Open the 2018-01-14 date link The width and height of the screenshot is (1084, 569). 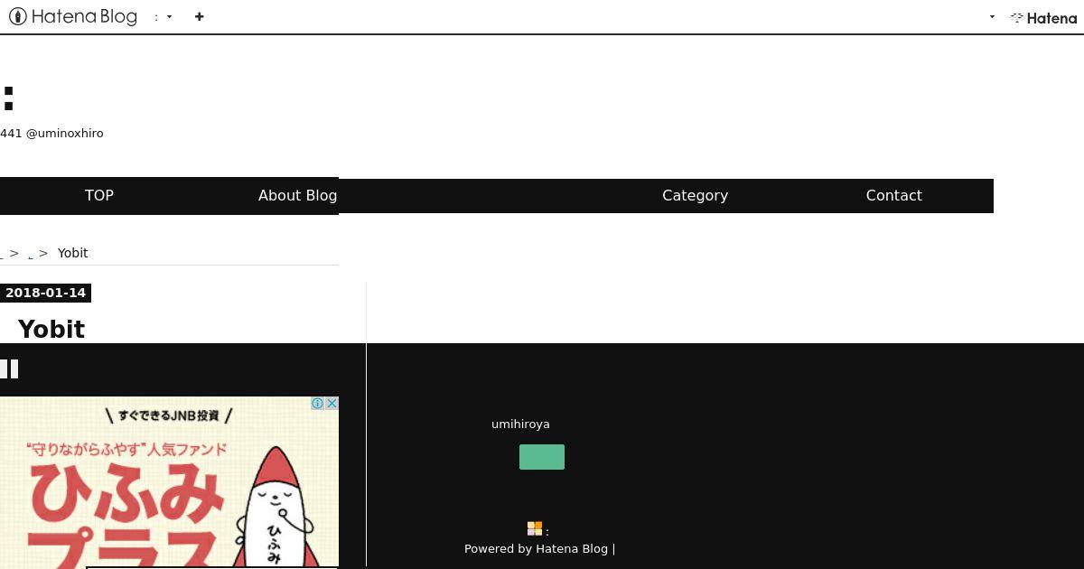point(45,293)
